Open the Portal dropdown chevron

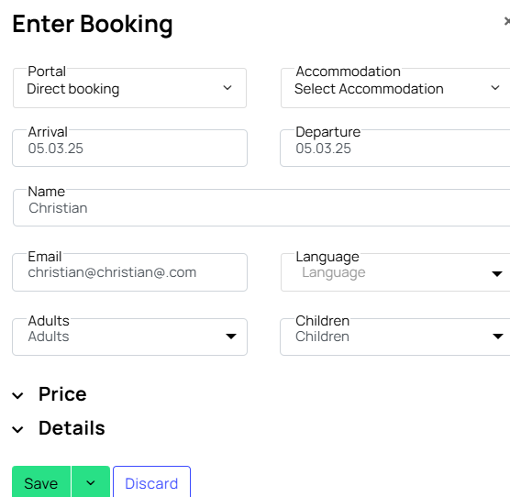point(227,88)
